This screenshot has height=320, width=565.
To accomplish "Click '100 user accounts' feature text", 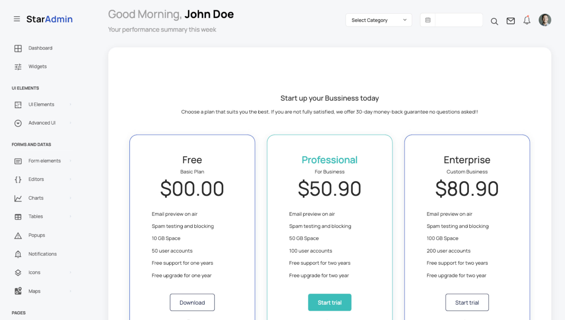I will coord(310,251).
